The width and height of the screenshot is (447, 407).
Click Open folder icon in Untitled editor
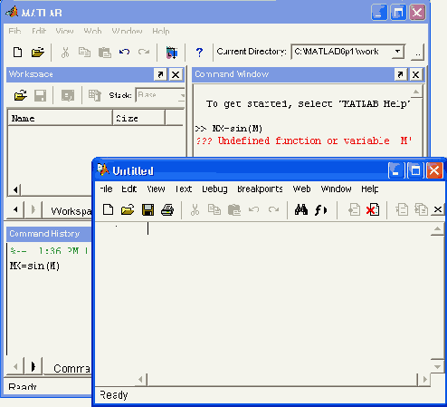[128, 209]
